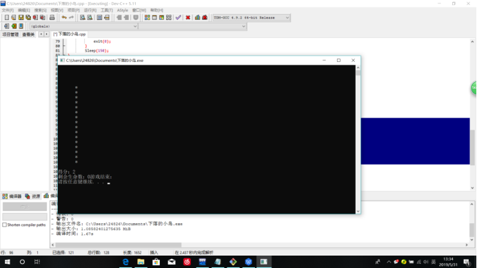Click the Print toolbar icon
This screenshot has height=268, width=477.
(x=52, y=18)
